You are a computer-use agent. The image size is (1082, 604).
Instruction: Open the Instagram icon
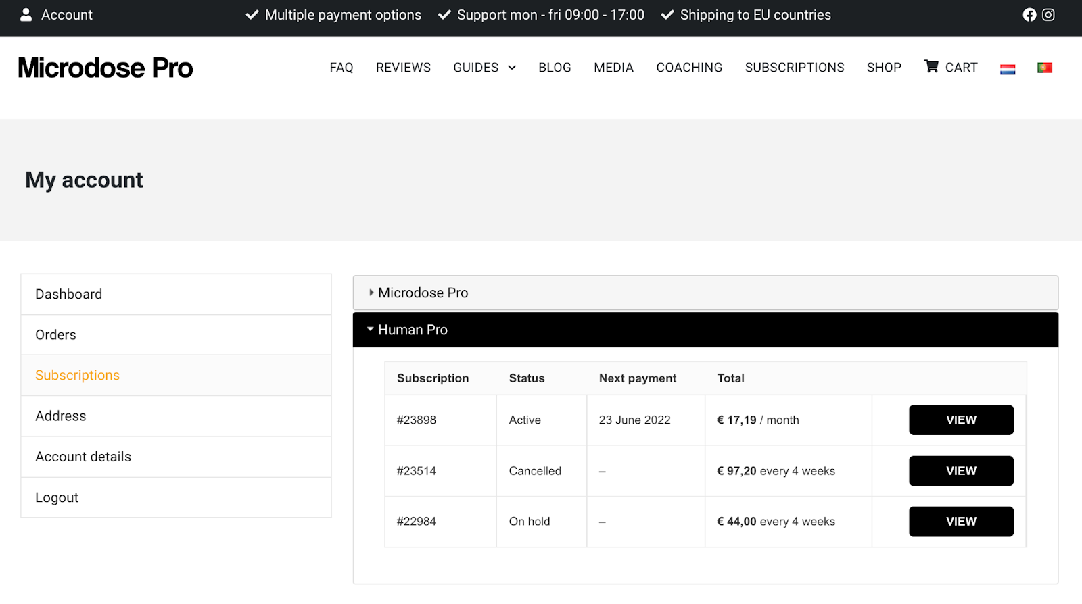click(x=1048, y=15)
